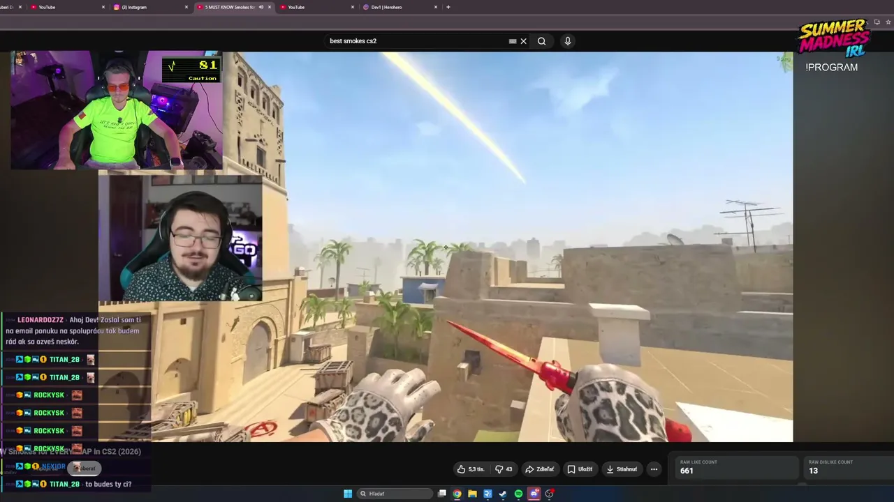
Task: Open File Explorer from the taskbar
Action: click(472, 494)
